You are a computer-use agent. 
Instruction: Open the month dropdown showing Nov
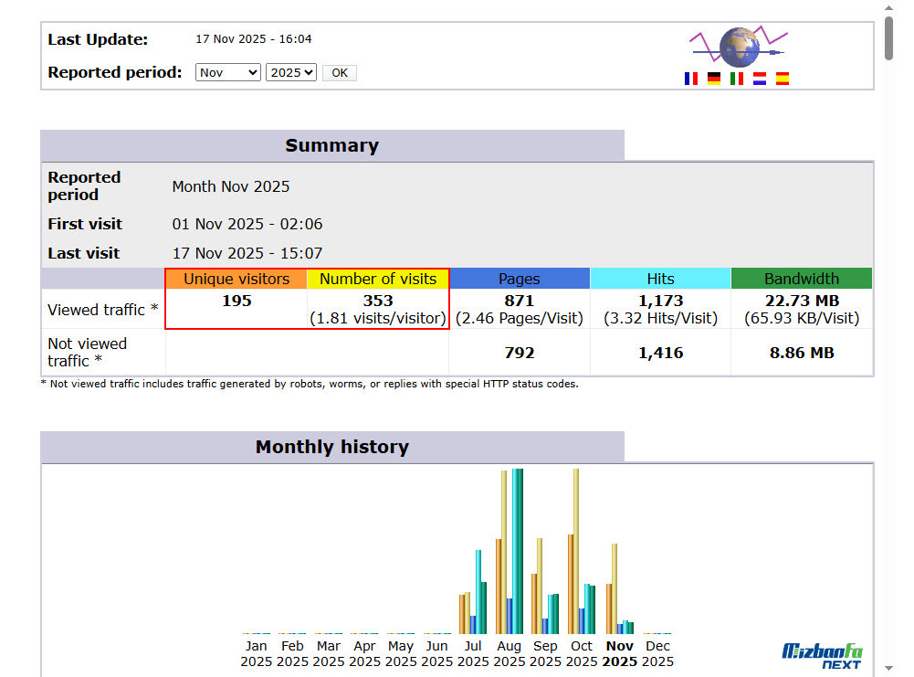[x=227, y=72]
